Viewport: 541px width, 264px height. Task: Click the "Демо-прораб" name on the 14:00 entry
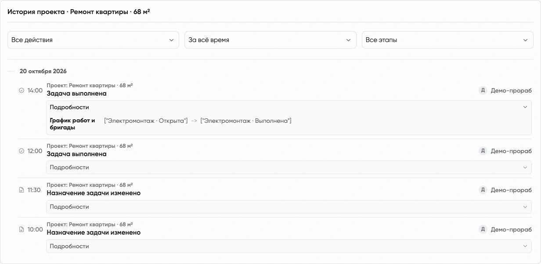[511, 90]
